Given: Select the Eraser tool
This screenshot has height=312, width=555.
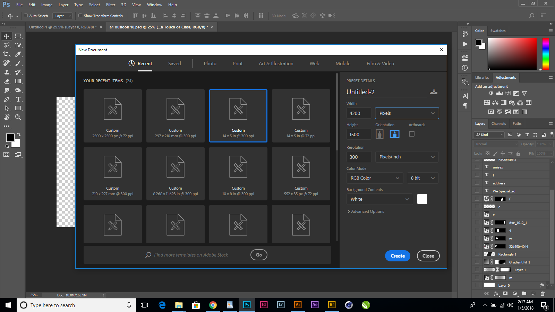Looking at the screenshot, I should (x=6, y=81).
